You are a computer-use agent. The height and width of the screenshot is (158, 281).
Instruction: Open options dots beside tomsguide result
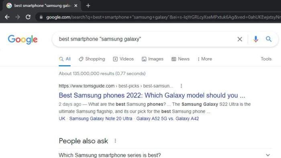tap(181, 86)
